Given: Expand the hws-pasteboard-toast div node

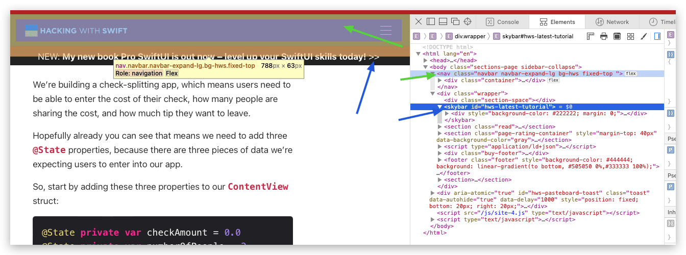Looking at the screenshot, I should 433,193.
